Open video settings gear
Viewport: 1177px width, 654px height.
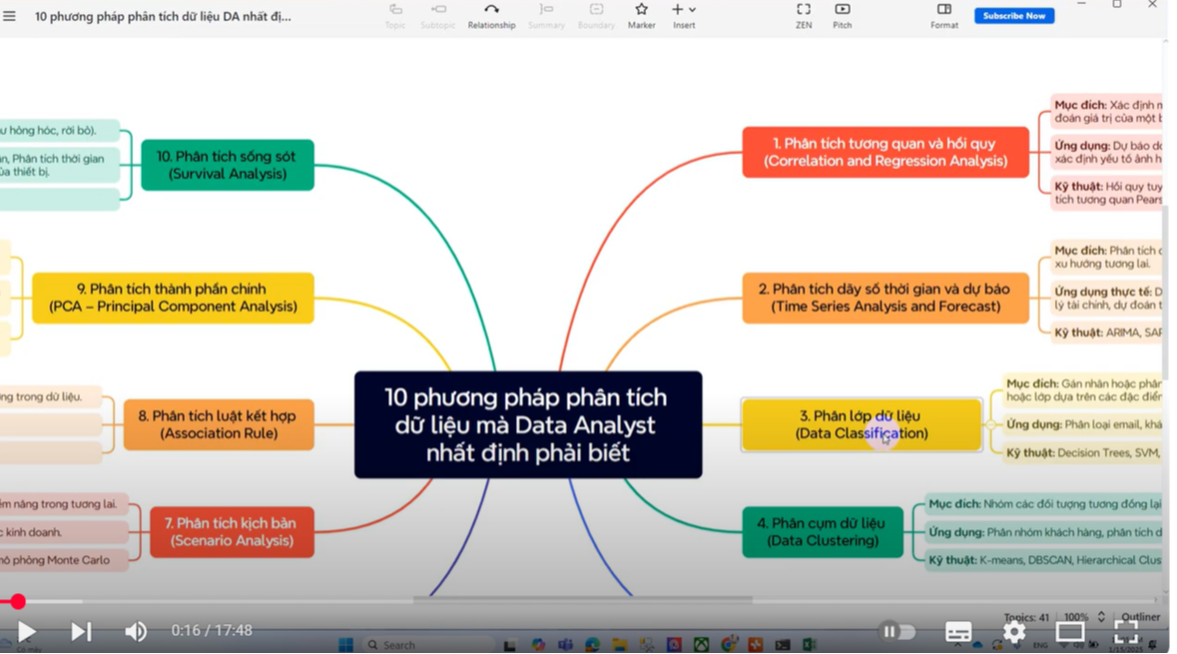pos(1014,632)
